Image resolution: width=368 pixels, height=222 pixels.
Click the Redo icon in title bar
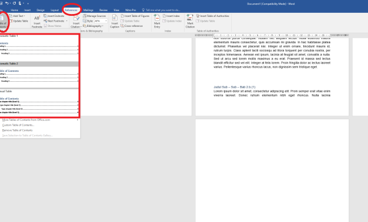[x=15, y=4]
